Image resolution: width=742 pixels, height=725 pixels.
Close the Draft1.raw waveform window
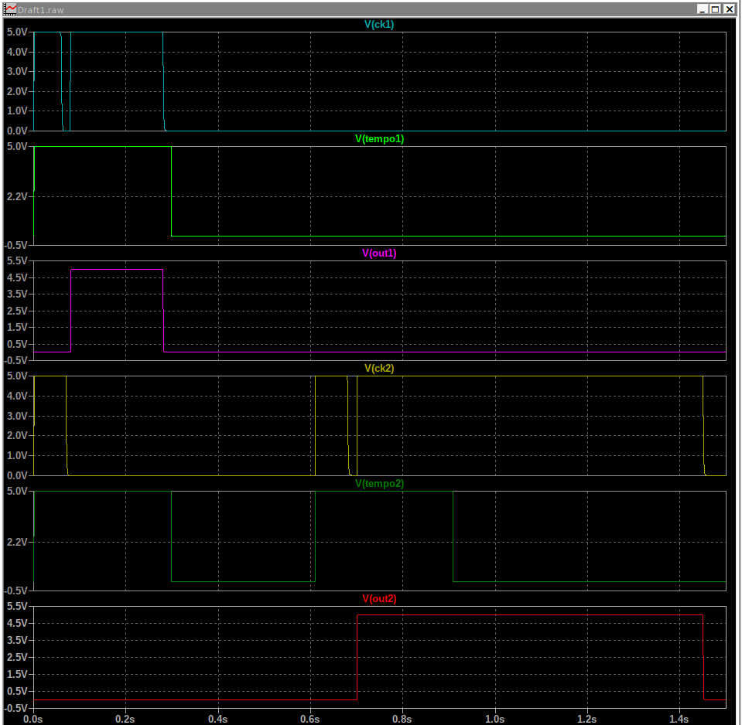pos(729,9)
